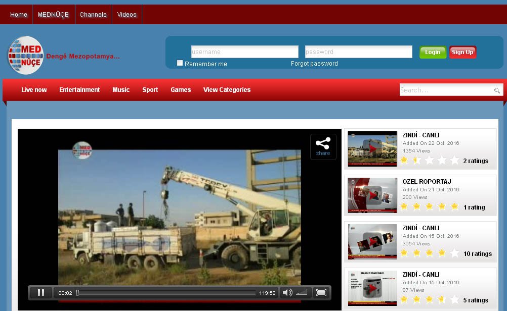Click the fifth star on the 10 ratings video
507x311 pixels.
coord(454,253)
